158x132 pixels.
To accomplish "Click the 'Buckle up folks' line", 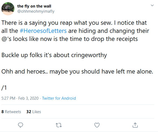I will pyautogui.click(x=54, y=55).
